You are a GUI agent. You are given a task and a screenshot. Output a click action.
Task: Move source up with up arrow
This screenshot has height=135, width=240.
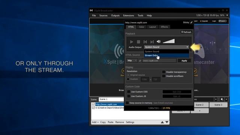162,122
